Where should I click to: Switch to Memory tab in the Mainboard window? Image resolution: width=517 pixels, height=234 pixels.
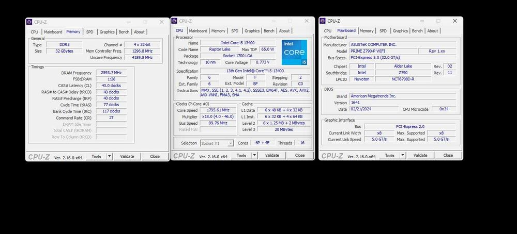click(x=367, y=31)
